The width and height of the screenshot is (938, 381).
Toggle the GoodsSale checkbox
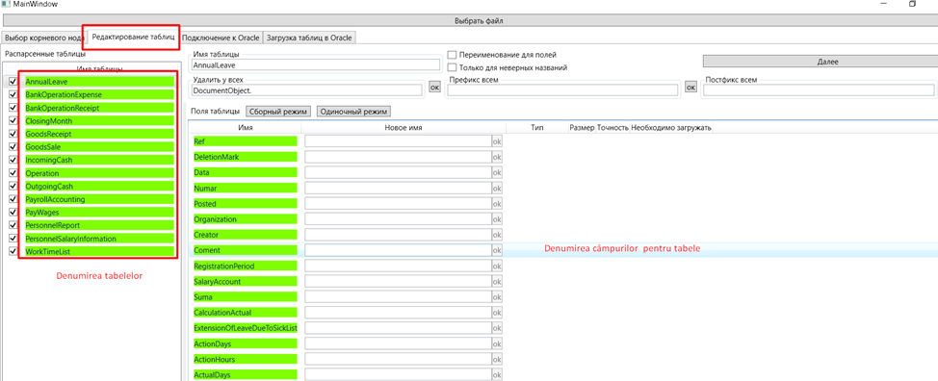tap(13, 147)
